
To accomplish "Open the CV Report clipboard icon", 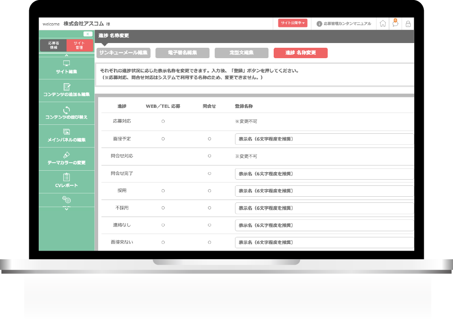I will pyautogui.click(x=67, y=177).
